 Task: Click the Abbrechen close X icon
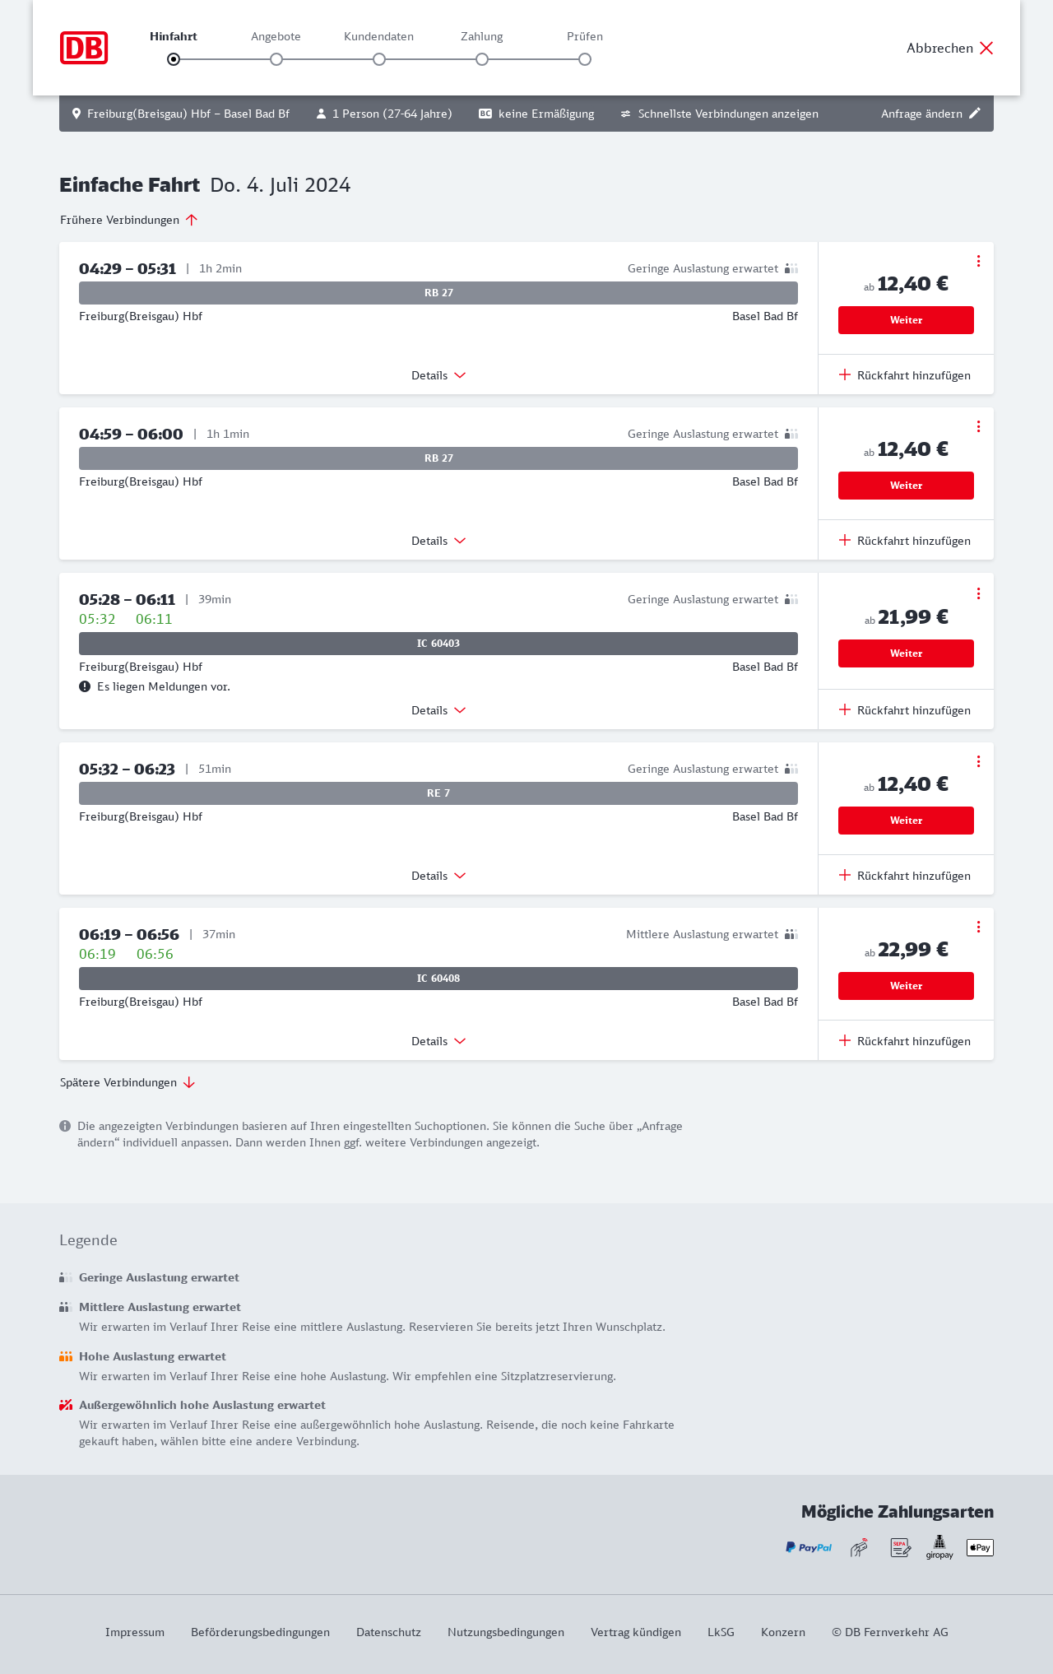point(986,48)
